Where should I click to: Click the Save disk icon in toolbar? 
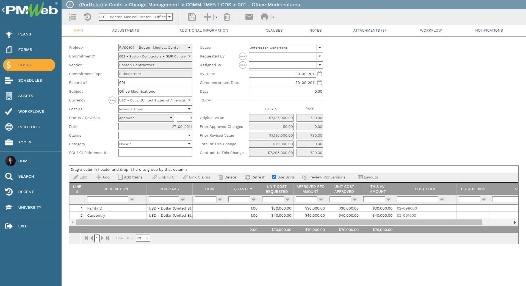[192, 17]
